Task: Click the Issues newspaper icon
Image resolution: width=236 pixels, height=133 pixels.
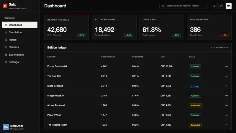Action: 6,40
